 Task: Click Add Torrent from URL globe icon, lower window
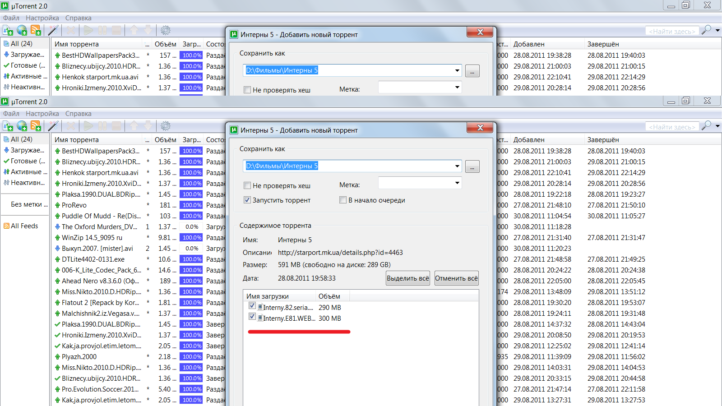pyautogui.click(x=22, y=126)
